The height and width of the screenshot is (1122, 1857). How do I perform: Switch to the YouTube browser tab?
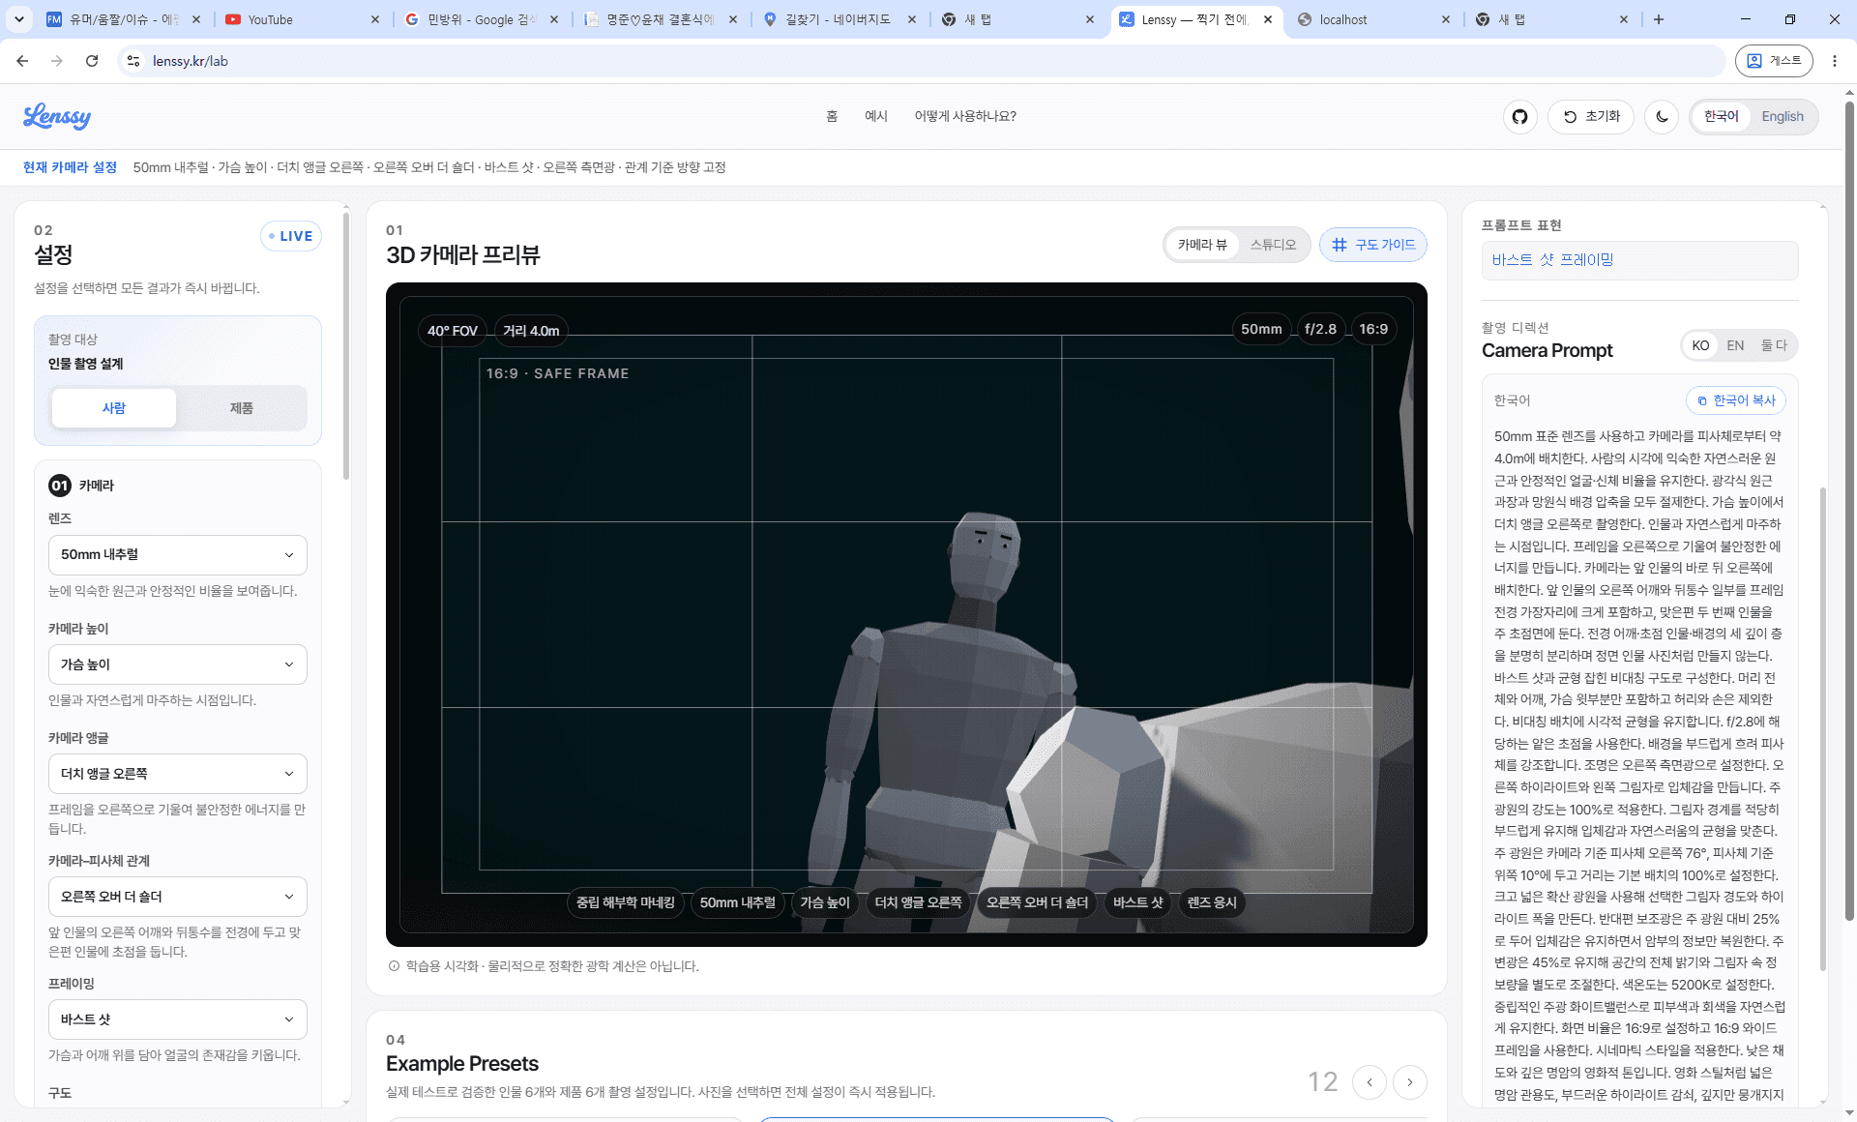click(302, 19)
